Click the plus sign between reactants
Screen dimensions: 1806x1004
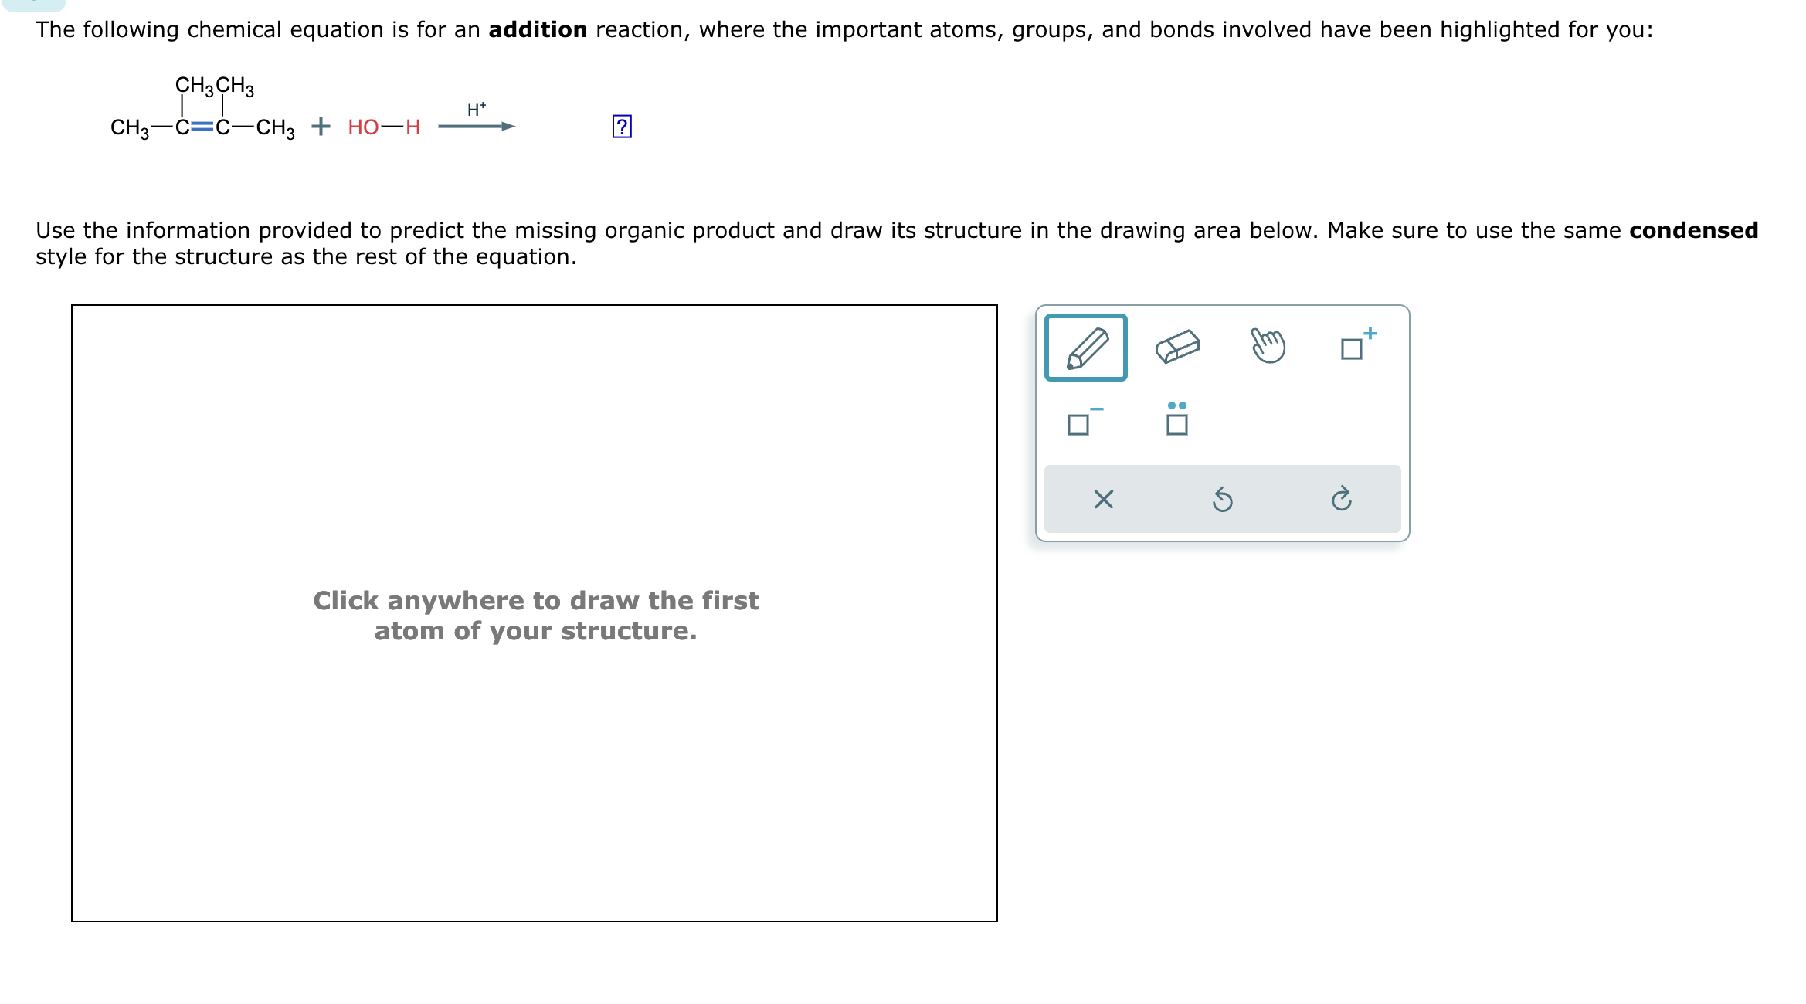(x=321, y=127)
